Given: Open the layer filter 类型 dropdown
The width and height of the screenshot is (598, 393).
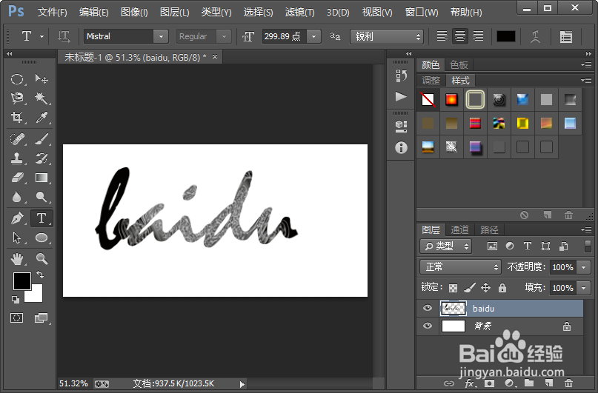Looking at the screenshot, I should point(445,246).
